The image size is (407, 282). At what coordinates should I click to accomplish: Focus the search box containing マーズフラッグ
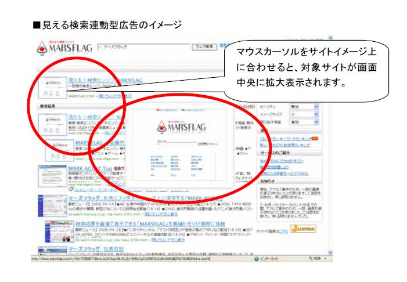144,47
